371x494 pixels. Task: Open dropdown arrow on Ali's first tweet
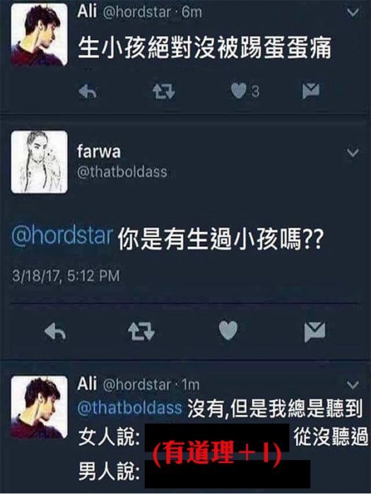click(x=353, y=13)
